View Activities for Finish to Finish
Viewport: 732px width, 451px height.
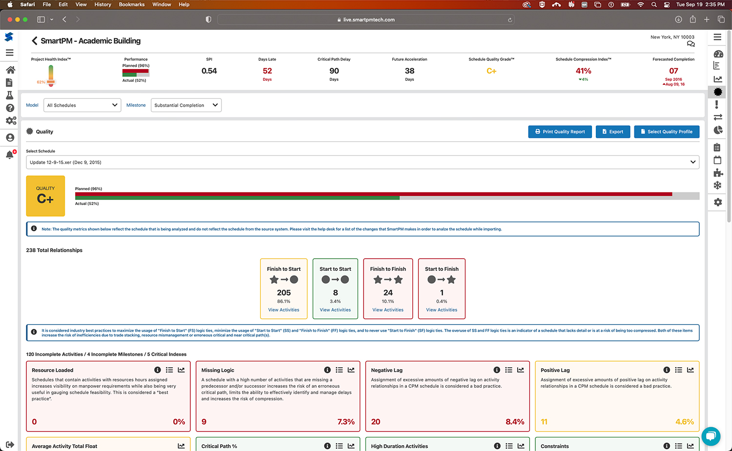(x=388, y=310)
